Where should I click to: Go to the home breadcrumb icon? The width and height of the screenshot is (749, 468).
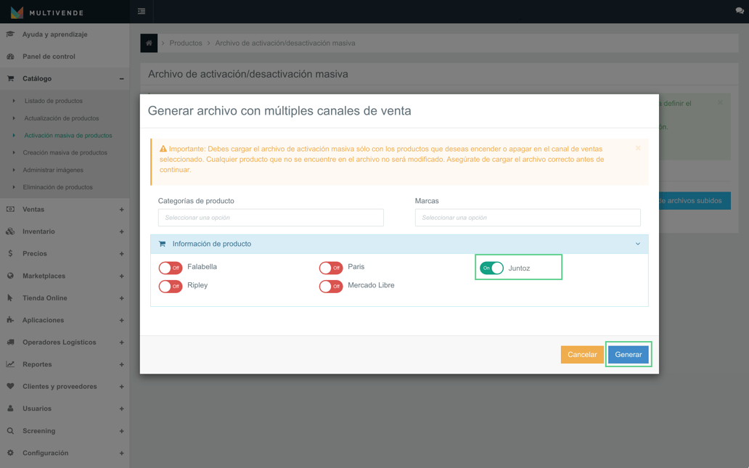tap(149, 43)
